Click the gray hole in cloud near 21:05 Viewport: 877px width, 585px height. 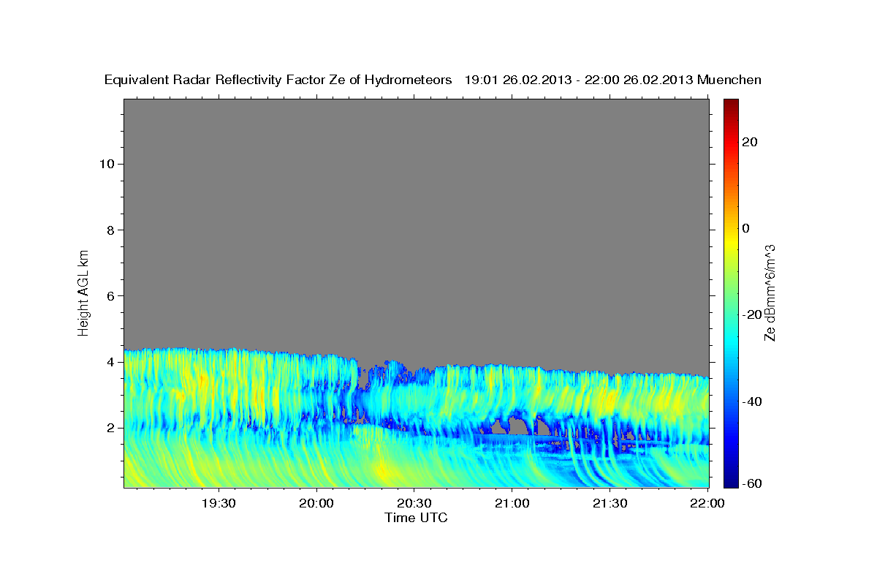click(x=519, y=425)
